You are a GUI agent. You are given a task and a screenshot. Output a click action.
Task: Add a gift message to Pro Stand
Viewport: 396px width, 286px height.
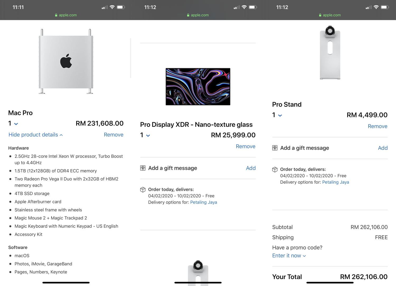coord(383,148)
